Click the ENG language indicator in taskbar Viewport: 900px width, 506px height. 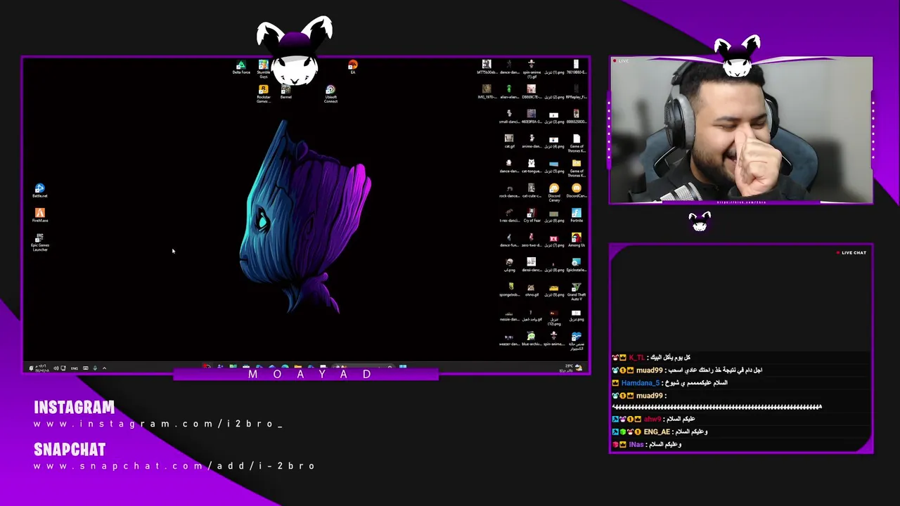coord(75,368)
